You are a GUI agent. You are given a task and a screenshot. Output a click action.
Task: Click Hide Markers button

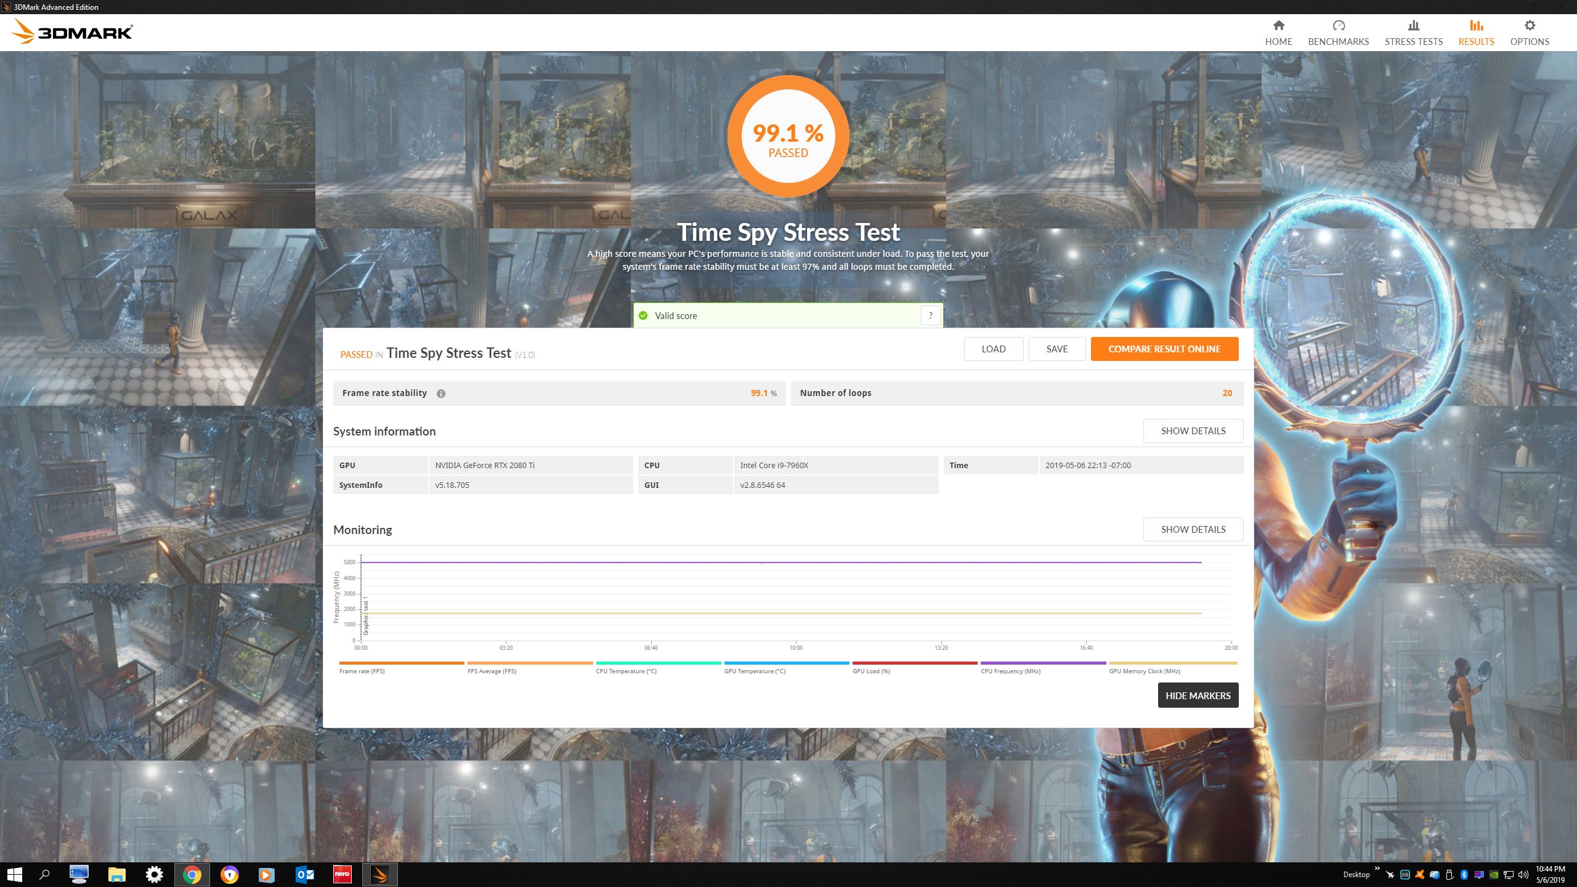point(1198,695)
